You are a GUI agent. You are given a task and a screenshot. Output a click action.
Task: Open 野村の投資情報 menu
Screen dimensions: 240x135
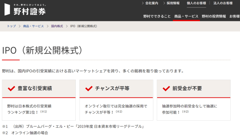click(x=214, y=16)
